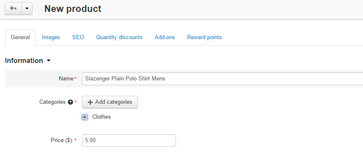
Task: Click into the Price input field
Action: pyautogui.click(x=129, y=140)
